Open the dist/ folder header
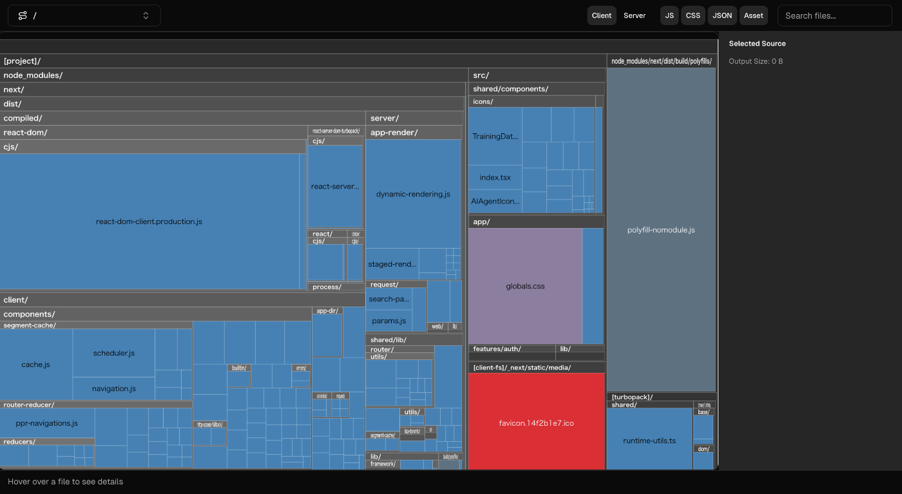The width and height of the screenshot is (902, 494). click(x=231, y=104)
